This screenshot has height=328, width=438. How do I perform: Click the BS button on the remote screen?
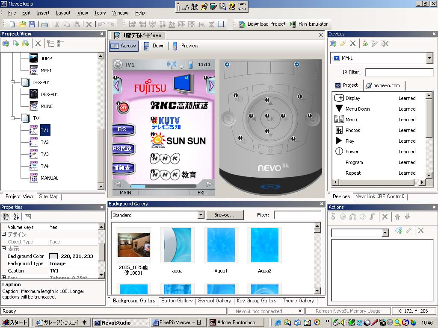(123, 129)
